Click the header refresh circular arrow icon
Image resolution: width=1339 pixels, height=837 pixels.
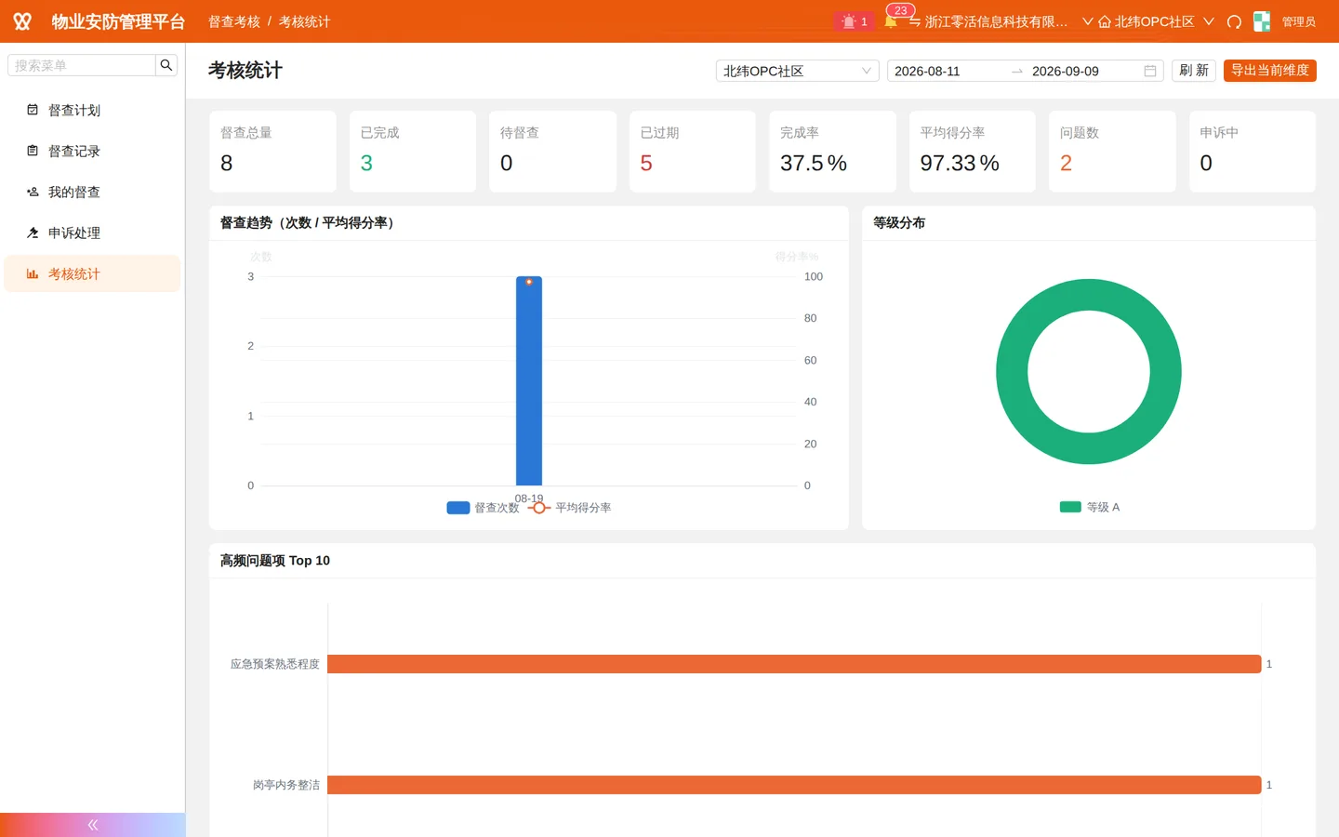pos(1234,21)
